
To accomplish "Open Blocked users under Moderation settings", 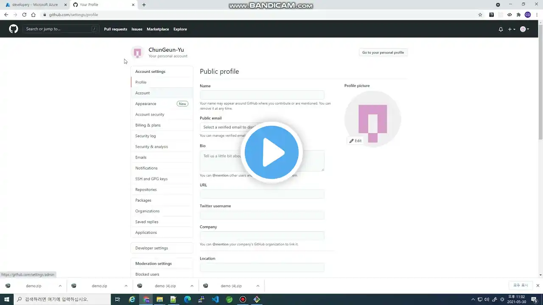I will [162, 274].
